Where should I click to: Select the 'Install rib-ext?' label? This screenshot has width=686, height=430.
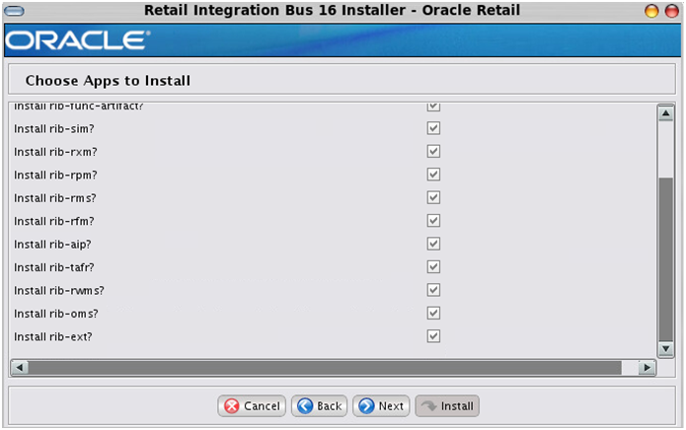[x=53, y=337]
